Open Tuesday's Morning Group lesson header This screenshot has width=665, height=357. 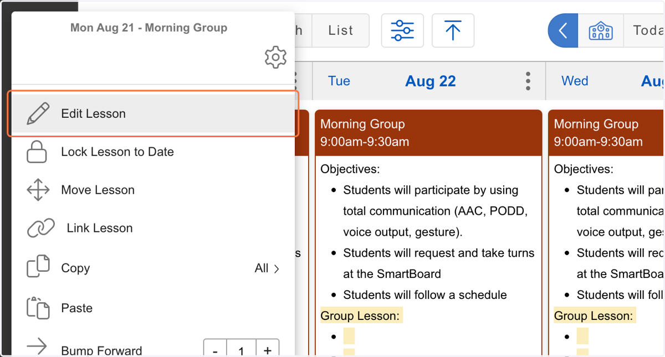pyautogui.click(x=428, y=133)
